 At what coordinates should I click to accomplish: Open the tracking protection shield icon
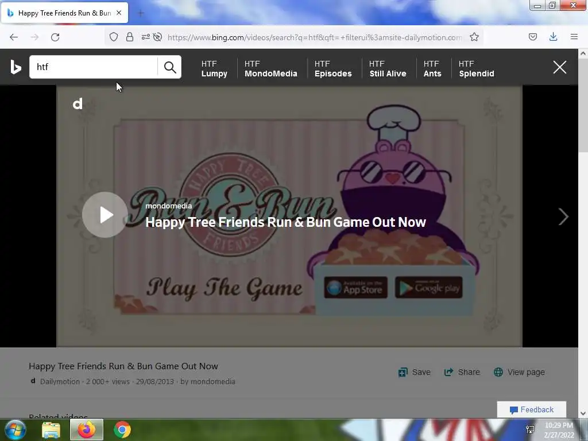pos(114,37)
